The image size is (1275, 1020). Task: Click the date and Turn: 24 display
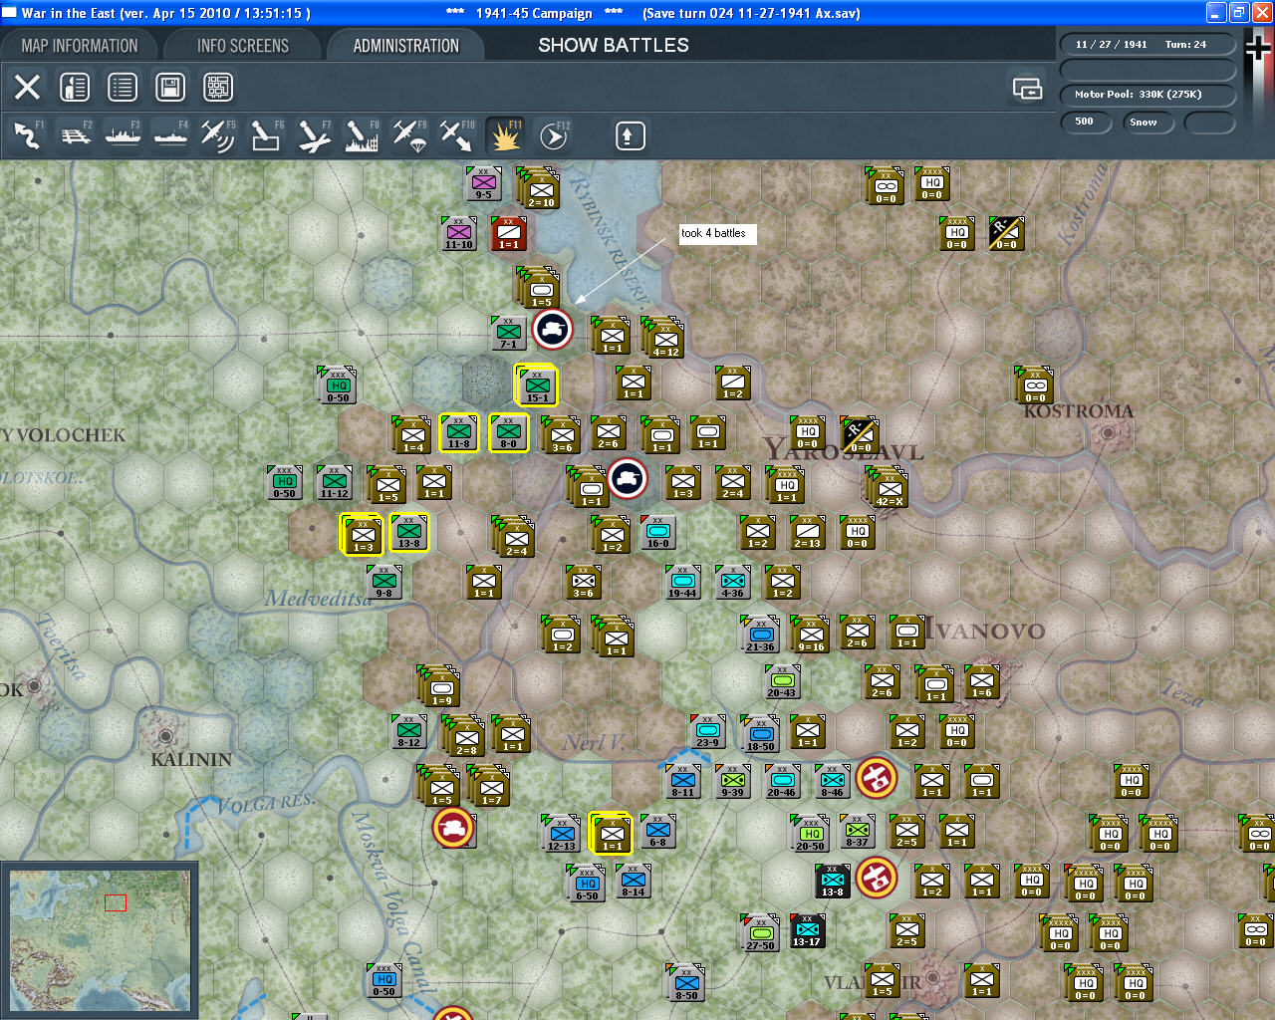click(1146, 45)
